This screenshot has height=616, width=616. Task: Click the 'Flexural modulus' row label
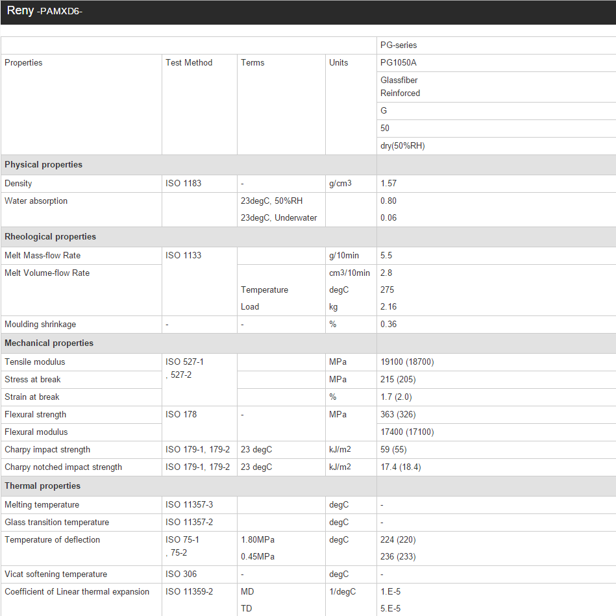coord(36,432)
